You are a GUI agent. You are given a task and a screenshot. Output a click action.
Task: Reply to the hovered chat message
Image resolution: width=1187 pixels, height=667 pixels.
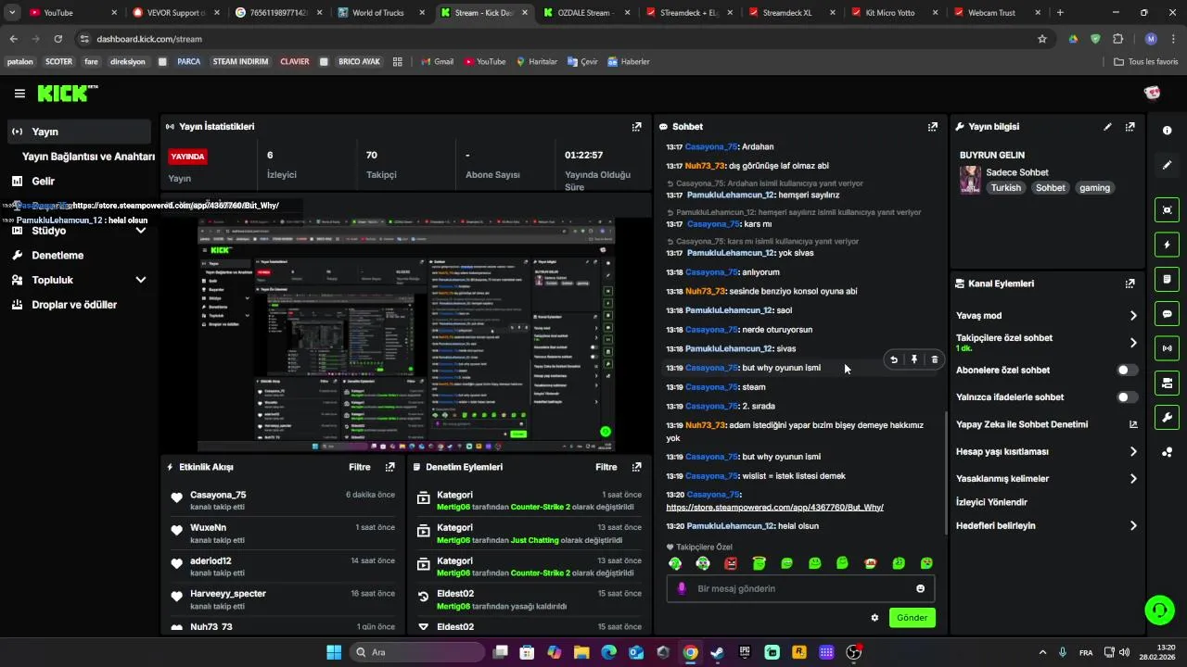[x=894, y=359]
